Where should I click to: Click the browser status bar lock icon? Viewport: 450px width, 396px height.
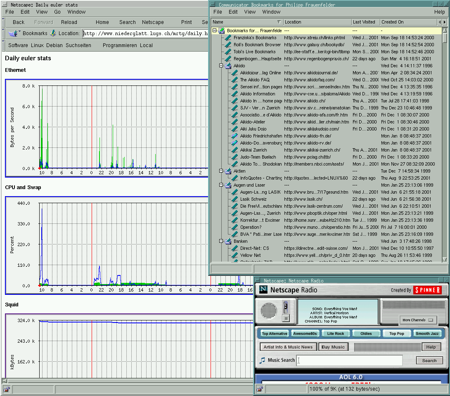coord(6,389)
